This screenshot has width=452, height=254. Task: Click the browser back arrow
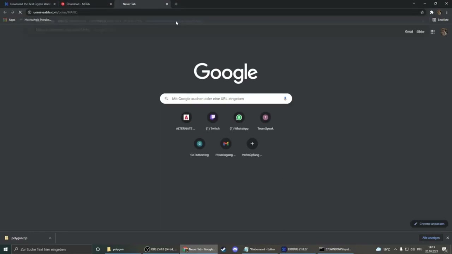point(5,12)
